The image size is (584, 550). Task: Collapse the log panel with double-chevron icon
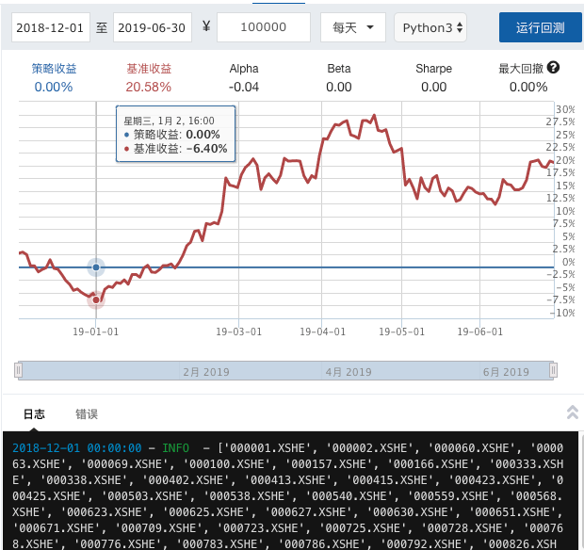[573, 412]
